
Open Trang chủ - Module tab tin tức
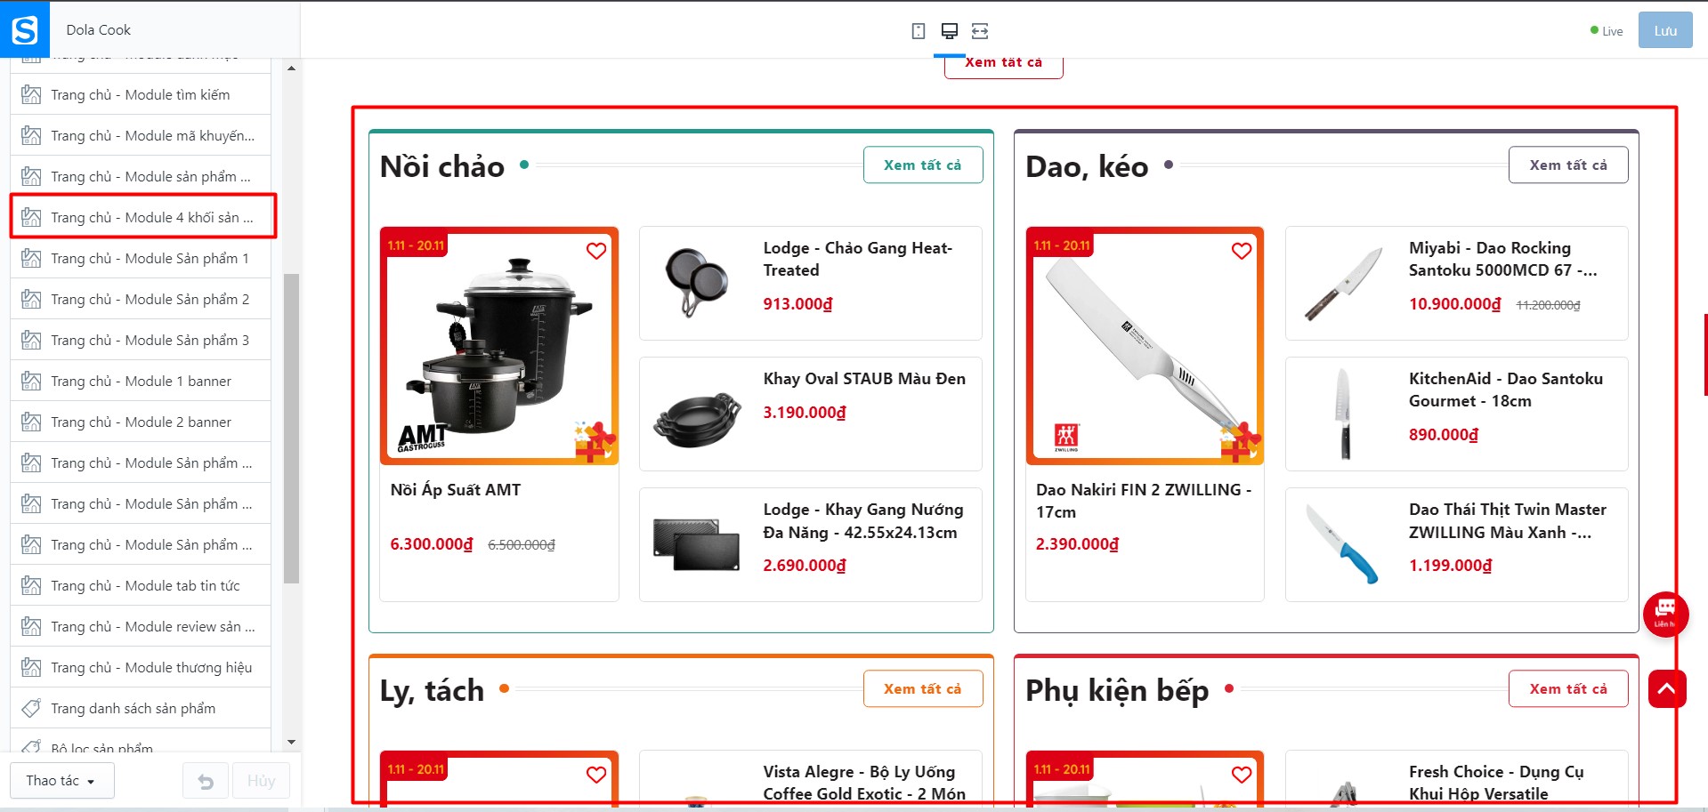[x=141, y=585]
